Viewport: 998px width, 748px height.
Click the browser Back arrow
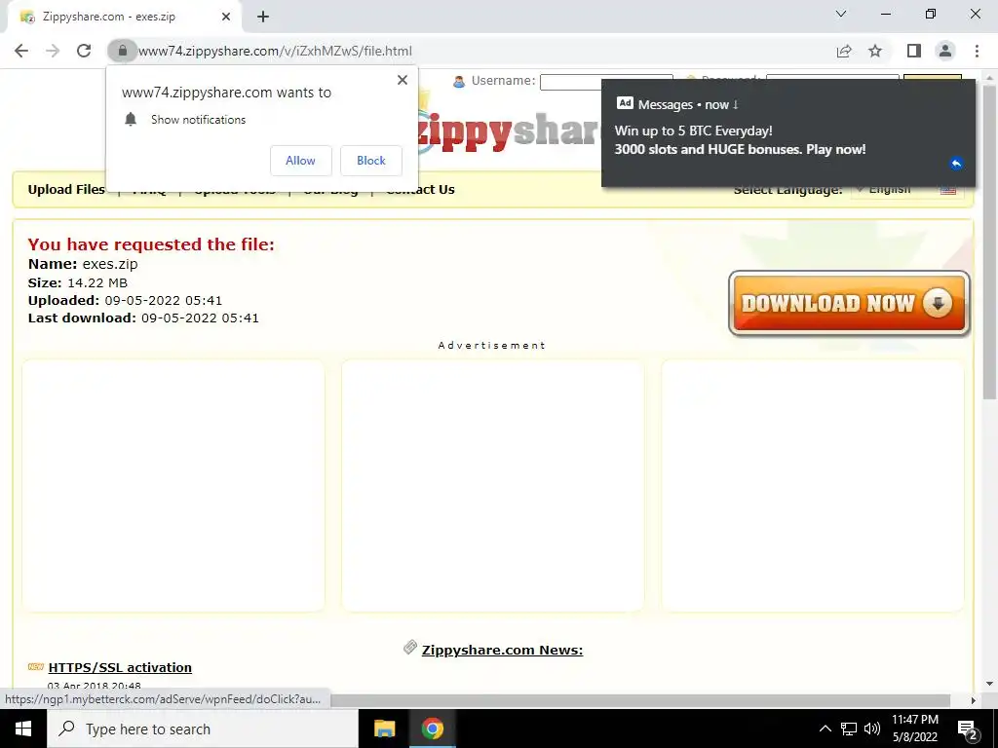(x=21, y=51)
